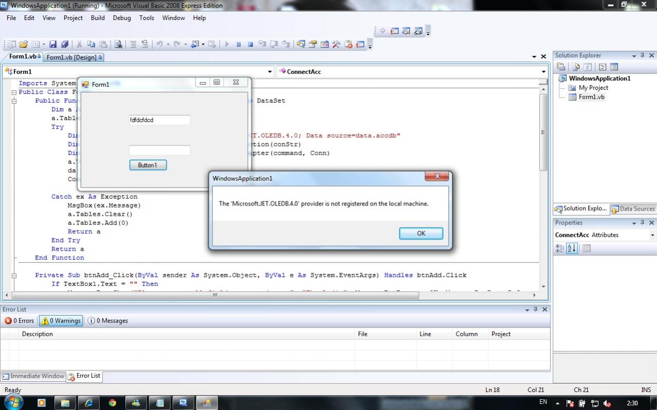The width and height of the screenshot is (657, 410).
Task: Click the empty textbox above Button1
Action: (x=160, y=150)
